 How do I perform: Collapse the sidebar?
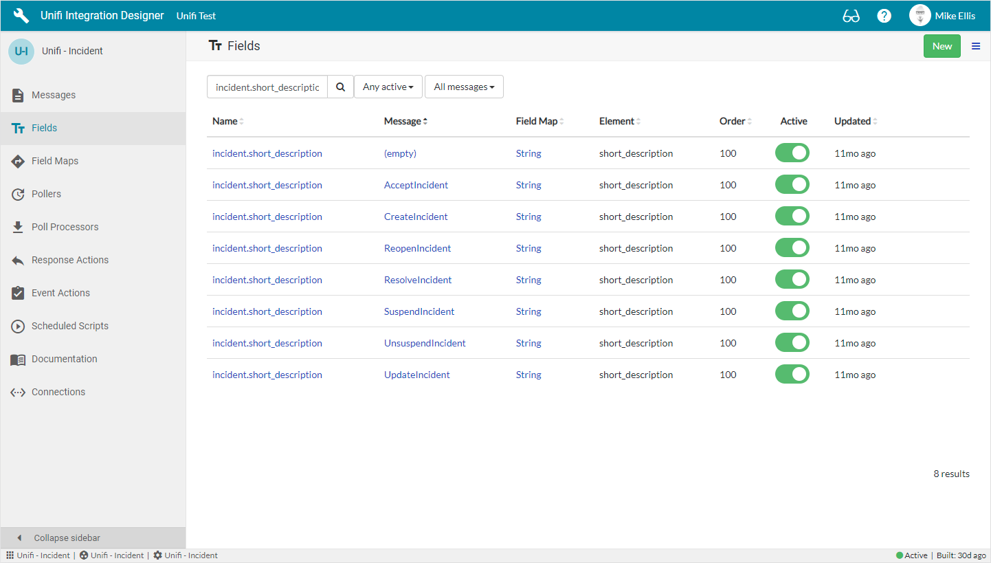[x=67, y=538]
